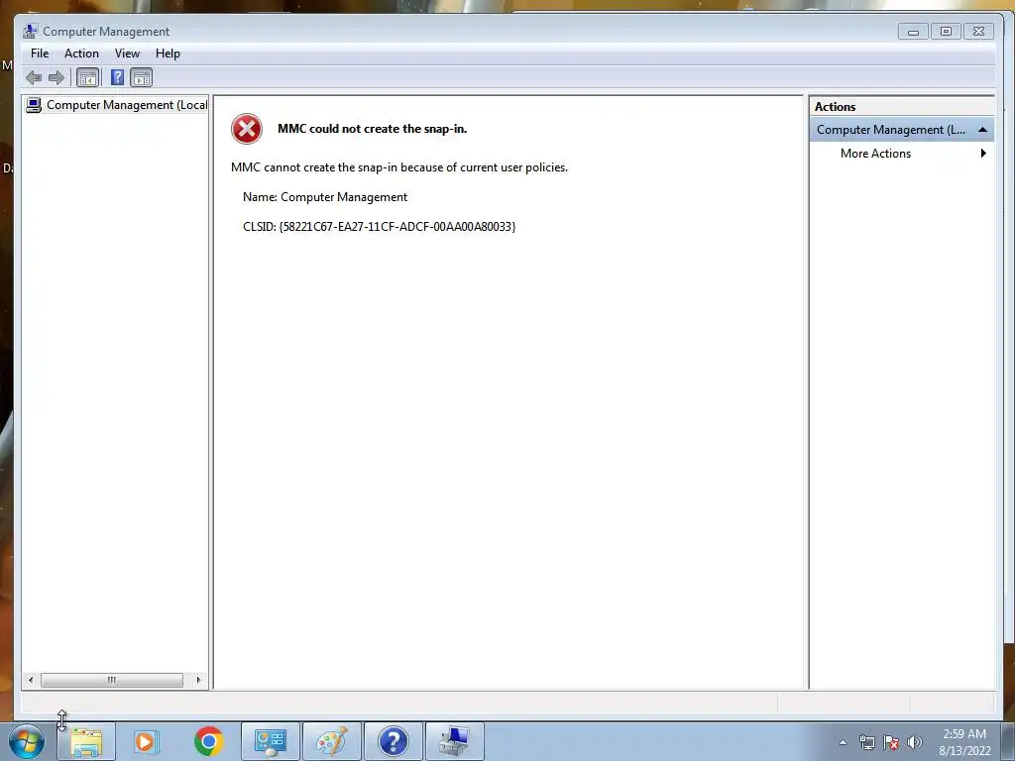Screen dimensions: 1015x761
Task: Click the 'Name: Computer Management' text
Action: (325, 197)
